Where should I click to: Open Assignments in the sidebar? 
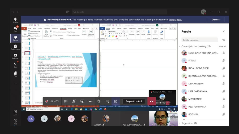[x=15, y=47]
